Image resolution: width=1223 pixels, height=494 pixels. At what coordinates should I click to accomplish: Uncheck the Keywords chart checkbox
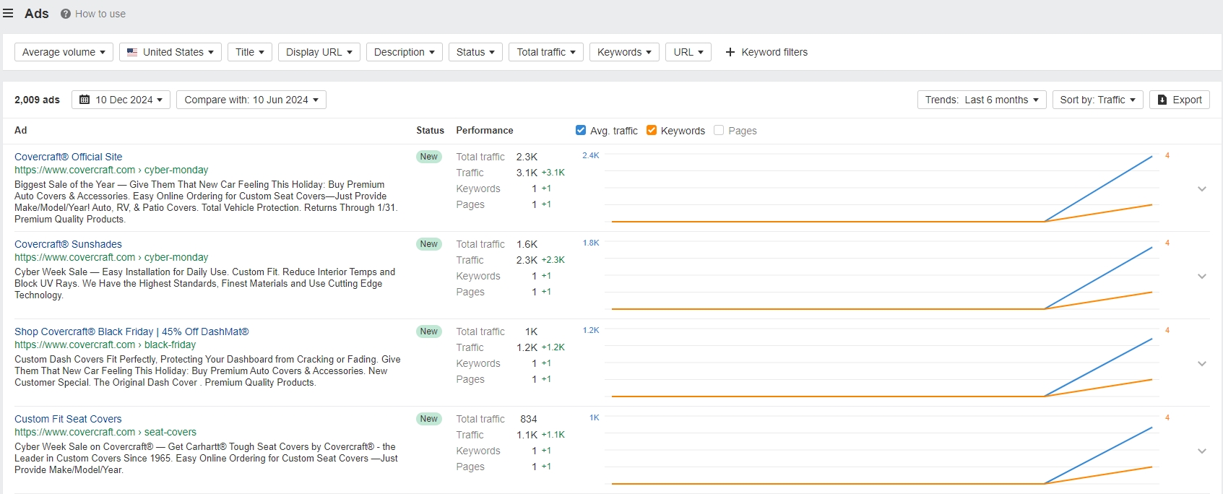652,130
